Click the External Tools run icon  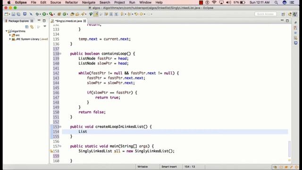point(51,14)
